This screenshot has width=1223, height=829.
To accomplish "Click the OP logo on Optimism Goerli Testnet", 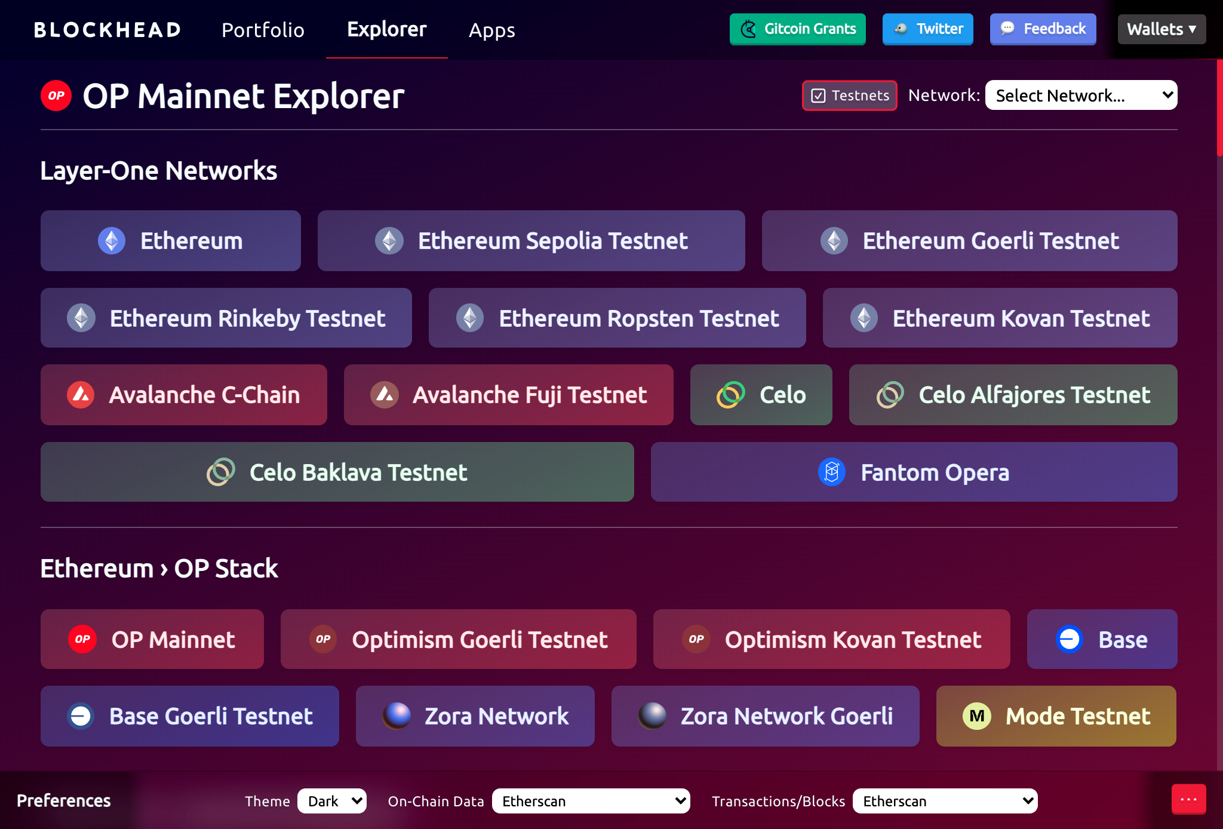I will 323,639.
